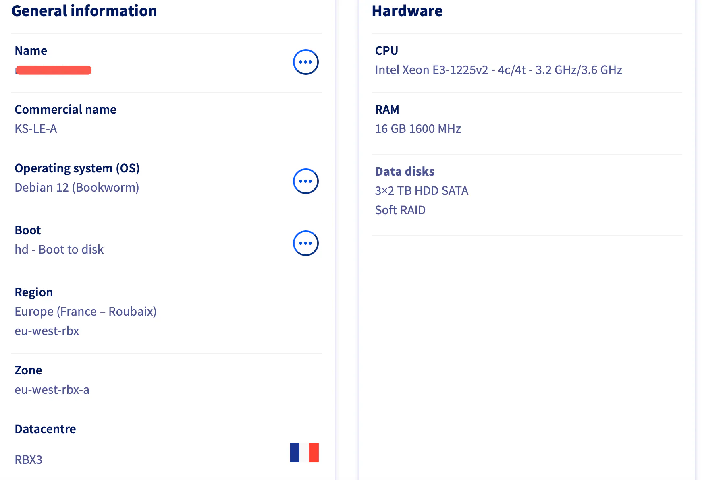The height and width of the screenshot is (480, 702).
Task: Click the 'hd - Boot to disk' text
Action: click(x=59, y=250)
